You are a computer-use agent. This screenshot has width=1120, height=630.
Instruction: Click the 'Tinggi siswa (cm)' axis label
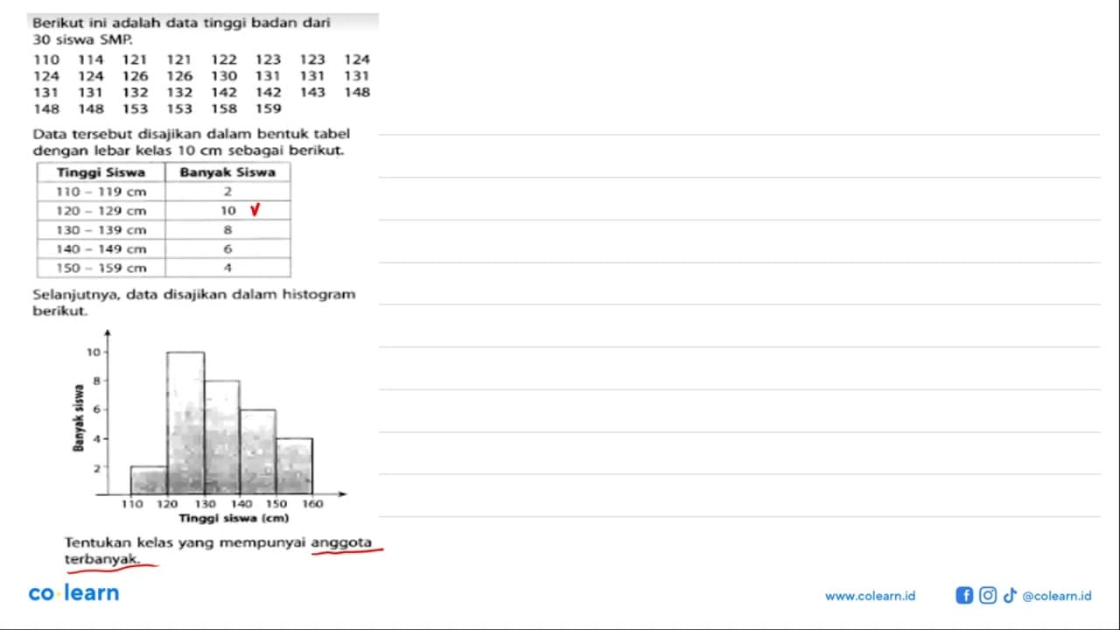pos(234,518)
